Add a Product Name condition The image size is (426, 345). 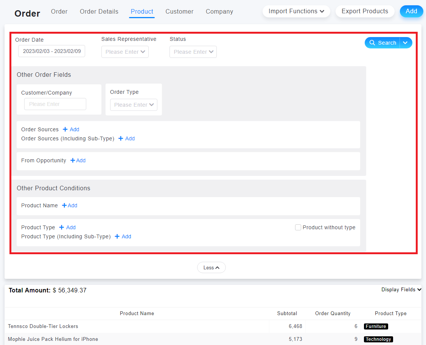pyautogui.click(x=70, y=205)
